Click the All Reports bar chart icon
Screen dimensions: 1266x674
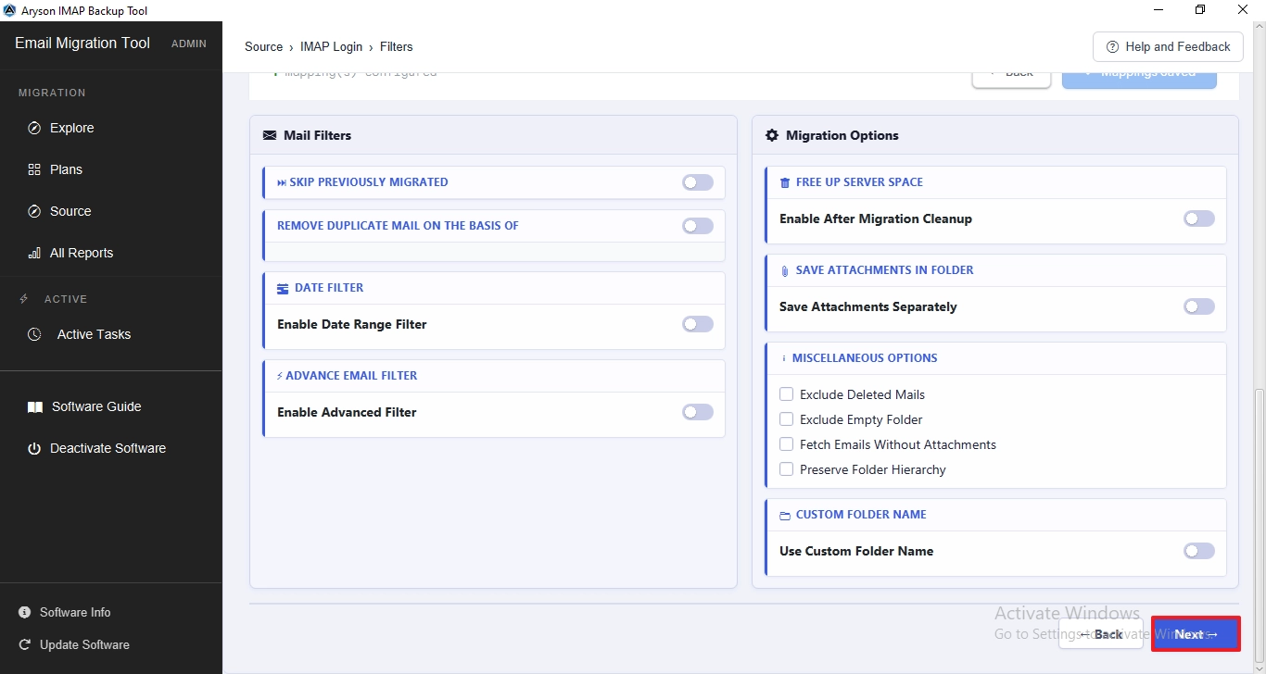pyautogui.click(x=34, y=253)
